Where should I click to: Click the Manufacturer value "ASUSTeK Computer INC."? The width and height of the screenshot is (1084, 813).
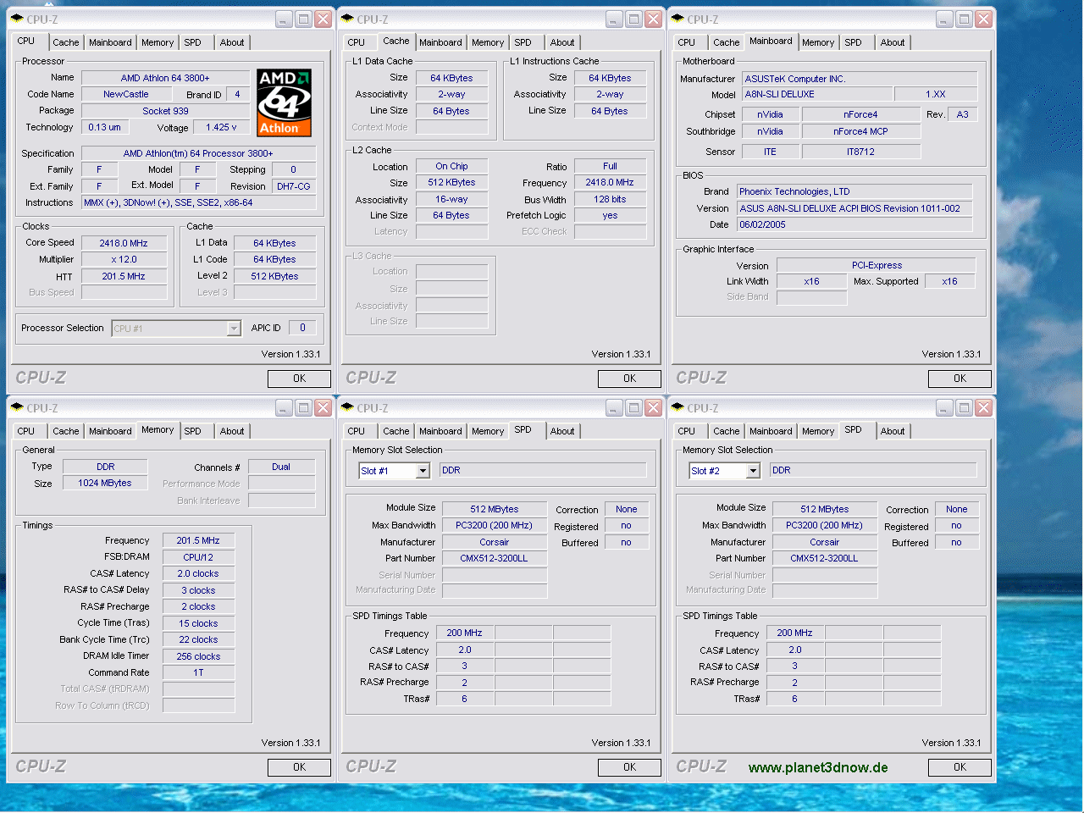(860, 79)
